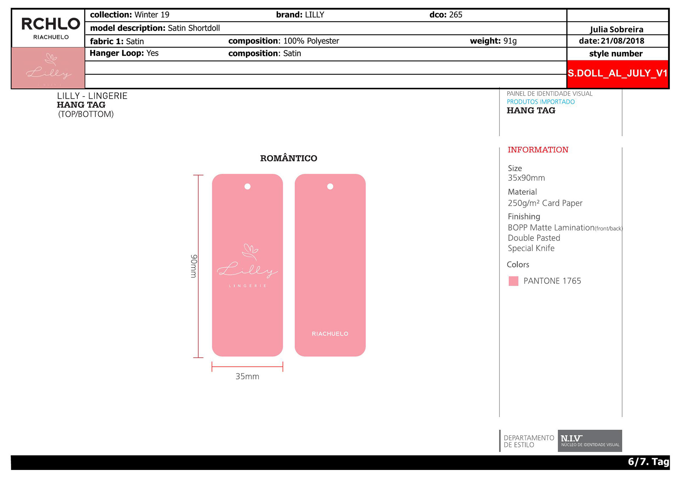This screenshot has height=481, width=680.
Task: Click the model description Satin Shortdoll field
Action: [x=155, y=28]
